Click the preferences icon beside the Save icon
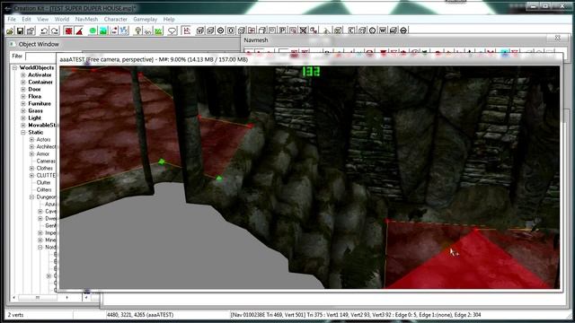Viewport: 575px width, 323px height. [31, 31]
